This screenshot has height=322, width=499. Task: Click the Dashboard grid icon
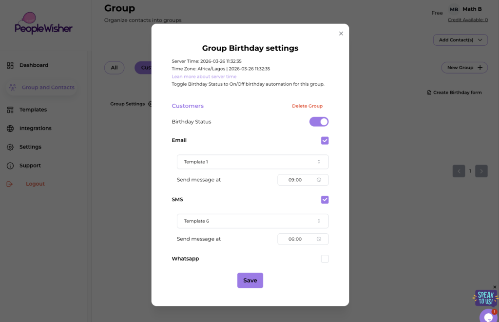click(x=10, y=65)
